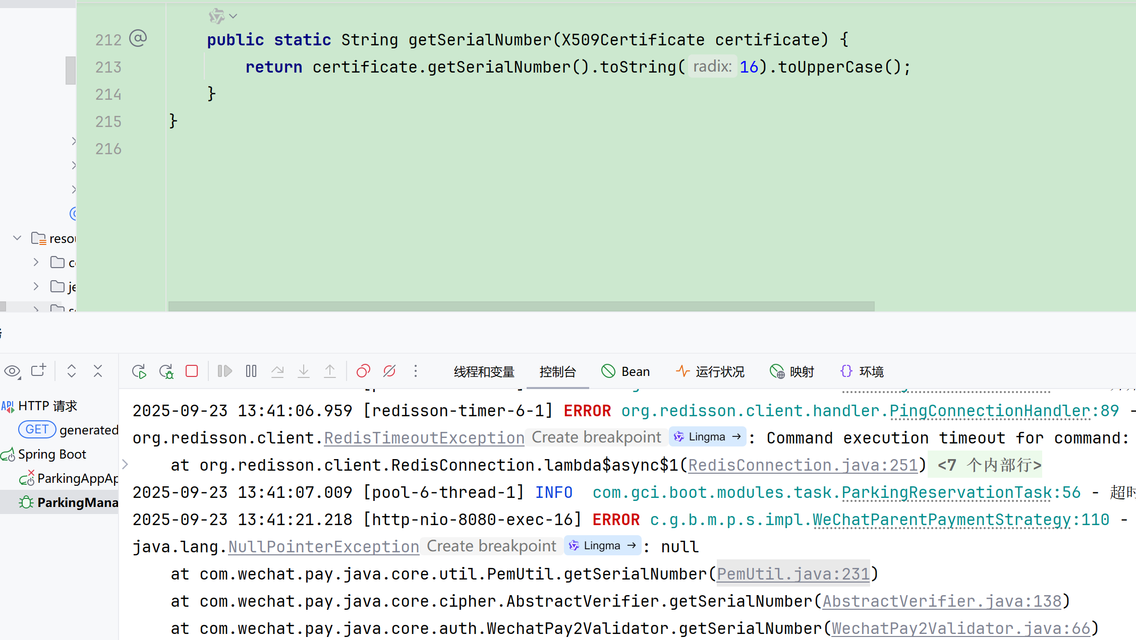The image size is (1136, 640).
Task: Stop the running application with red square
Action: click(192, 371)
